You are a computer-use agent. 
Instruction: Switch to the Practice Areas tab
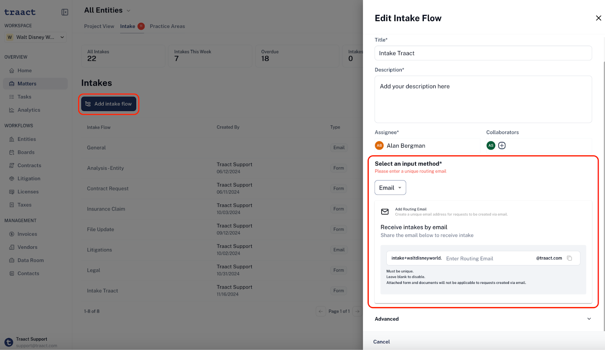[168, 26]
